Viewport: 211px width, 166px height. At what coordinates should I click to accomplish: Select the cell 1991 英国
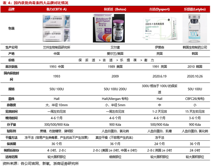click(x=159, y=67)
